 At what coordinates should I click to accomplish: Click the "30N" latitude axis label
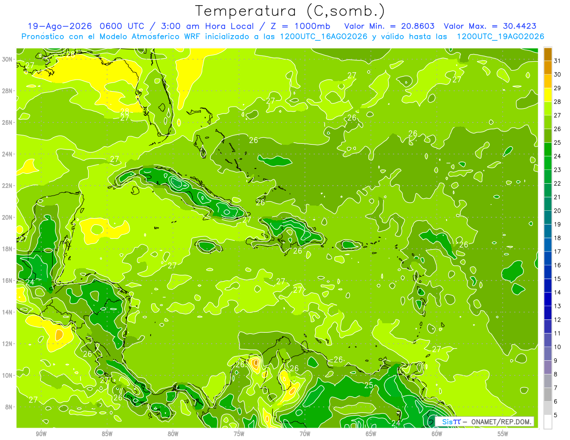[x=8, y=59]
